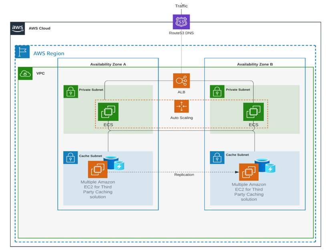The image size is (326, 252).
Task: Select the lightning-bolt cache icon in Zone A
Action: [x=119, y=165]
